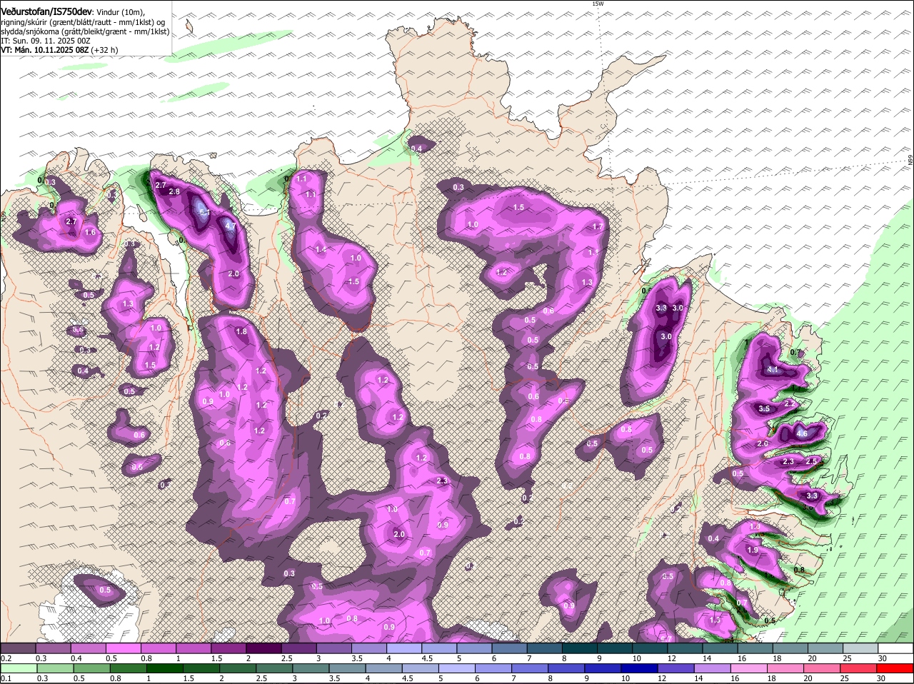Pick the bright pink 0.5 swatch in upper legend

point(123,648)
